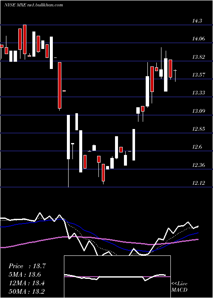Viewport: 213px width, 298px height.
Task: Click the 13.33 price axis label
Action: coord(199,93)
